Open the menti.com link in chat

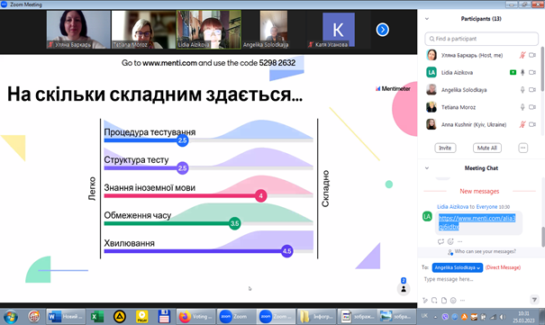pos(477,222)
